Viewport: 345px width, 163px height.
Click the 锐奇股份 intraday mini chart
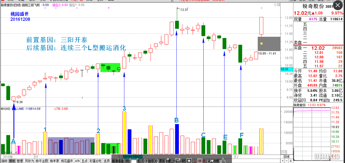(312, 134)
